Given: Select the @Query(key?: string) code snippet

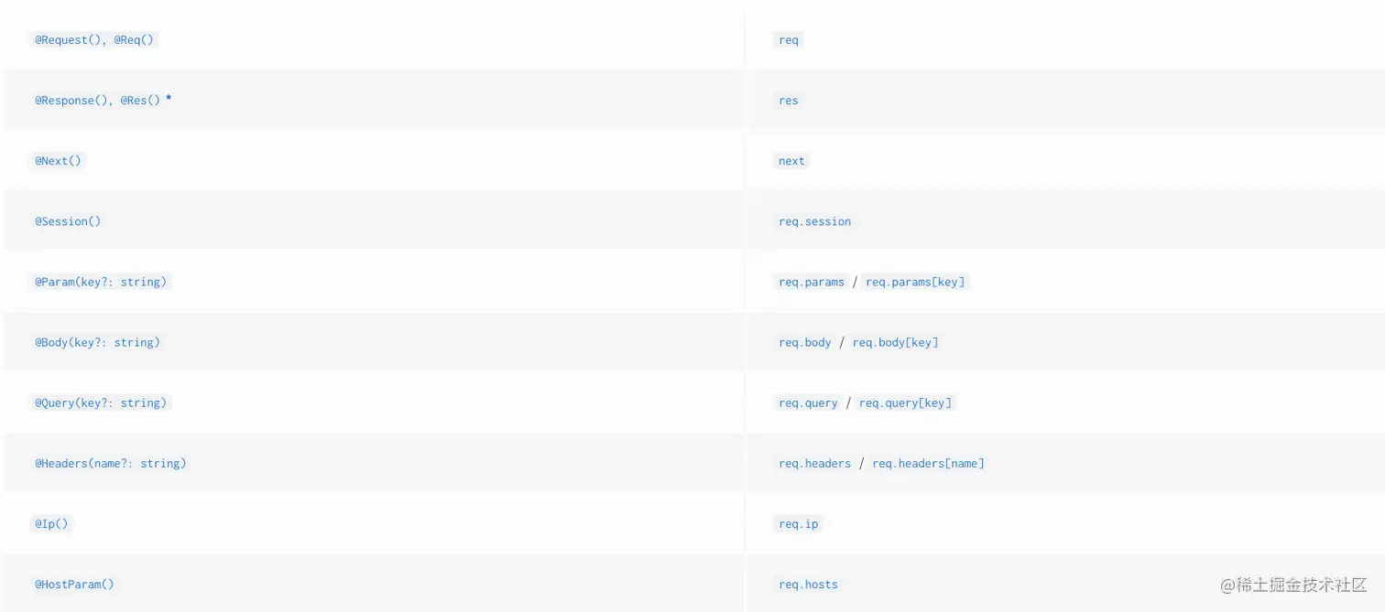Looking at the screenshot, I should click(101, 403).
